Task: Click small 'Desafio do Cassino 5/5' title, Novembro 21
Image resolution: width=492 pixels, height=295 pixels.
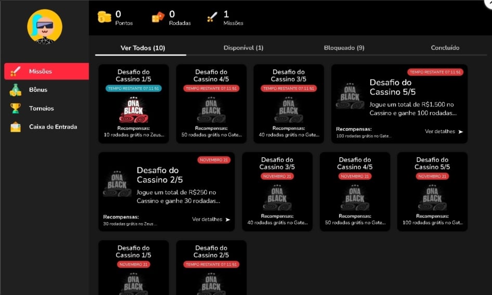Action: point(432,163)
